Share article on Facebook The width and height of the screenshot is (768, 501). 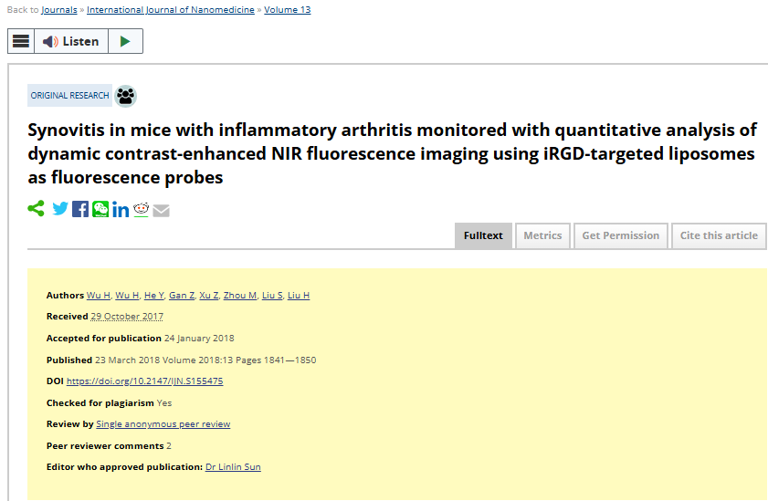(80, 209)
